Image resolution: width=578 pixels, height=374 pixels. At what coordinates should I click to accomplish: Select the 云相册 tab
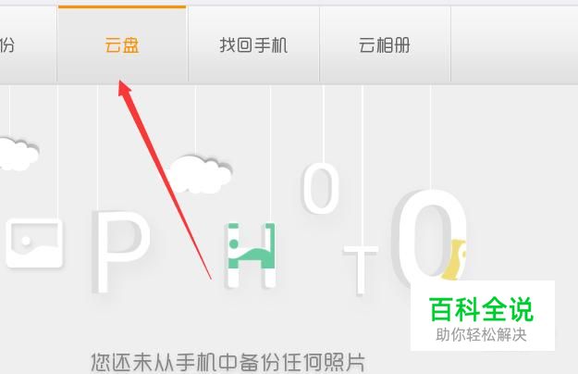pyautogui.click(x=385, y=45)
